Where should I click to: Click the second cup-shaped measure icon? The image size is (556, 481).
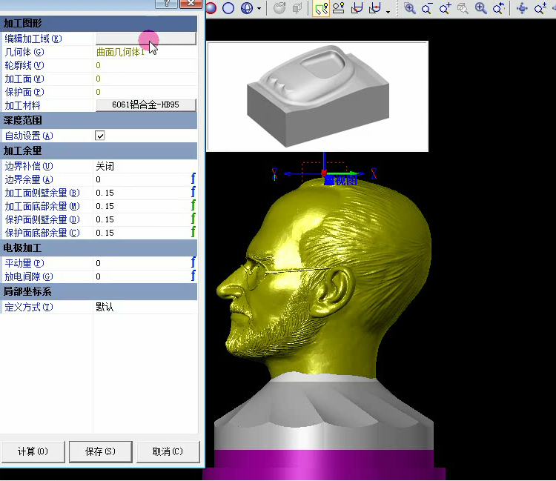375,8
